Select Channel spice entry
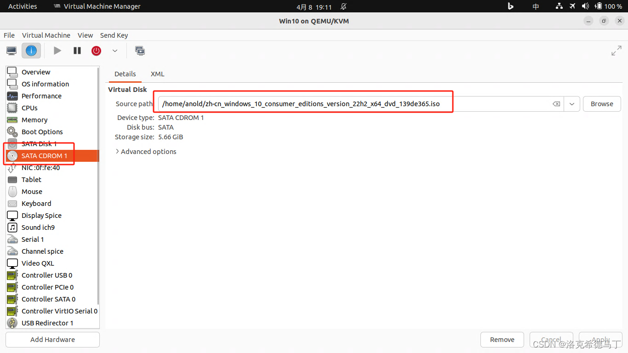Image resolution: width=628 pixels, height=353 pixels. pyautogui.click(x=52, y=251)
